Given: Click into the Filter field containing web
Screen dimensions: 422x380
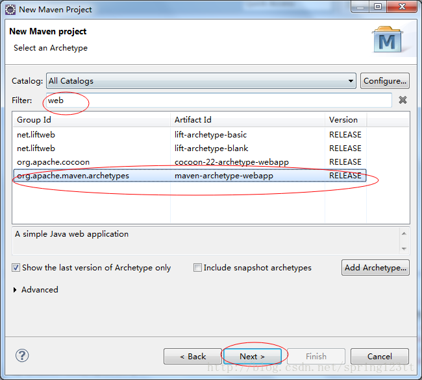Looking at the screenshot, I should coord(219,101).
